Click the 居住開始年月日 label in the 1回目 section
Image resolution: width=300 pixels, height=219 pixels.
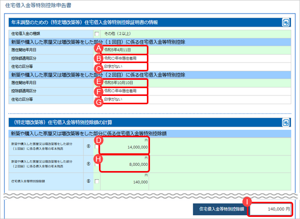click(24, 50)
